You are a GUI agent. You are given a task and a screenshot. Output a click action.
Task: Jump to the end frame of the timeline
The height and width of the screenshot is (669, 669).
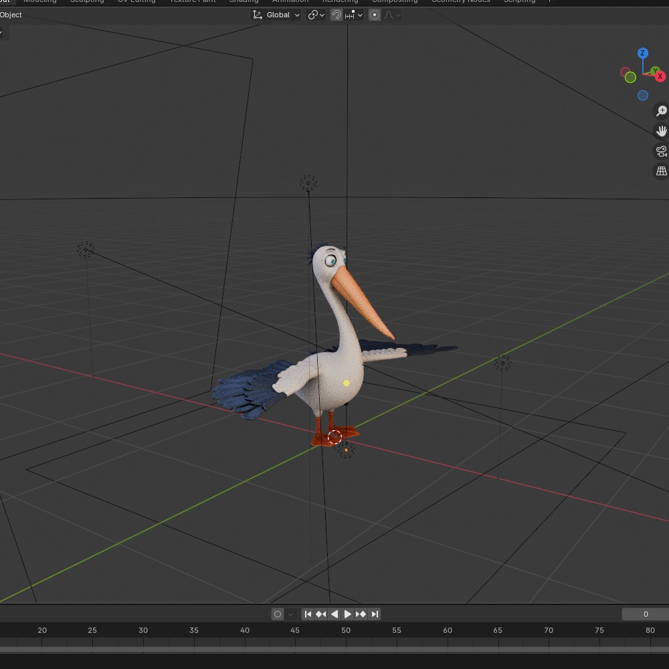[x=375, y=614]
